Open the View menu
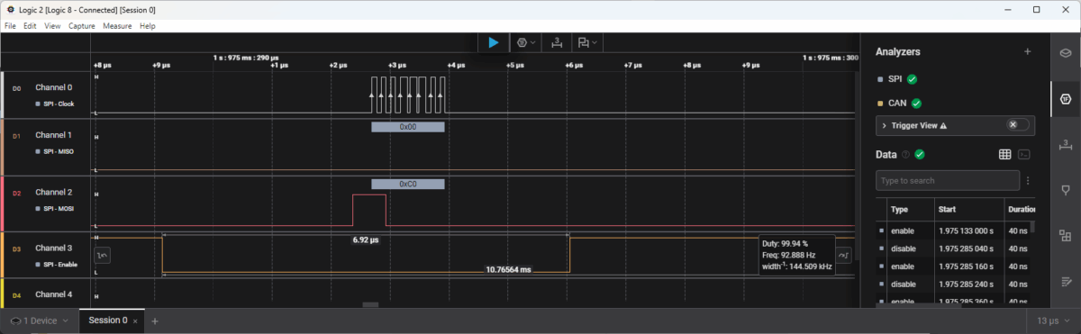Viewport: 1081px width, 334px height. (52, 26)
